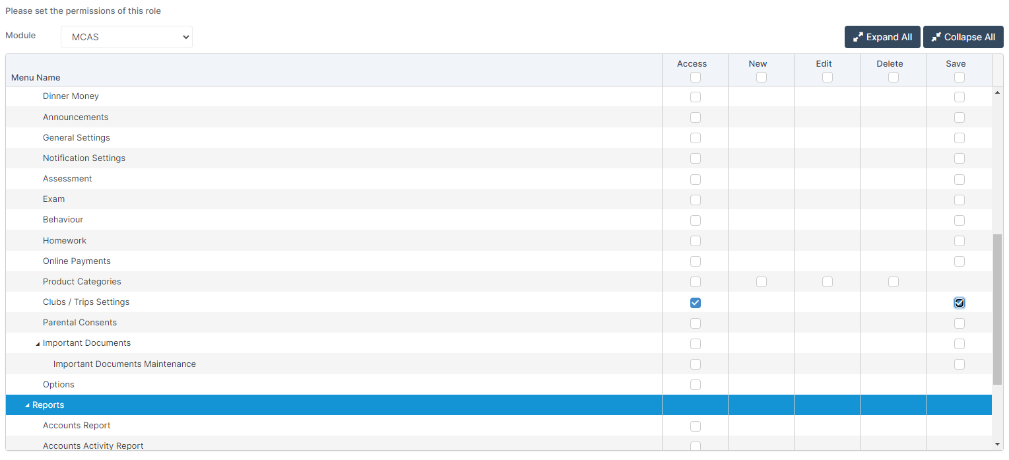Check the Assessment Access checkbox
Screen dimensions: 1009x460
pos(696,180)
